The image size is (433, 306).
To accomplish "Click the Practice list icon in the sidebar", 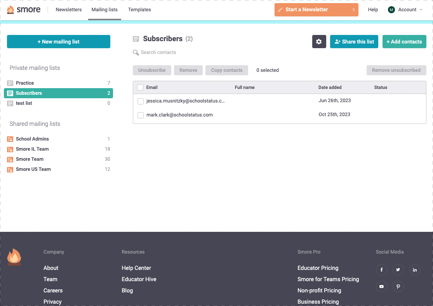I will 10,83.
